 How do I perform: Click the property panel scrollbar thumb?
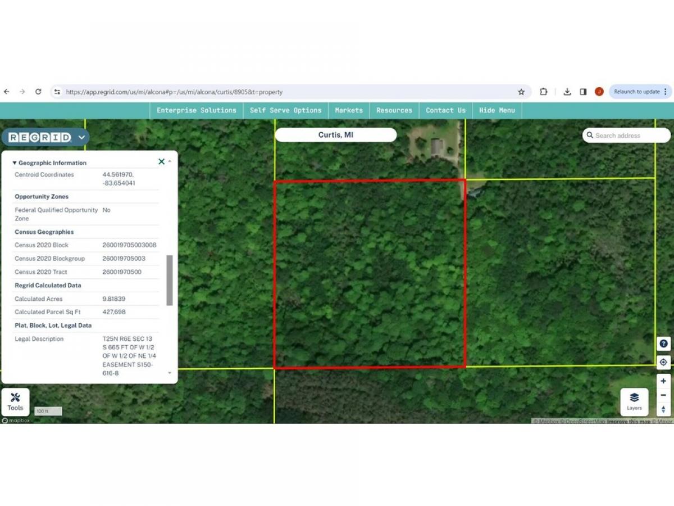tap(170, 280)
